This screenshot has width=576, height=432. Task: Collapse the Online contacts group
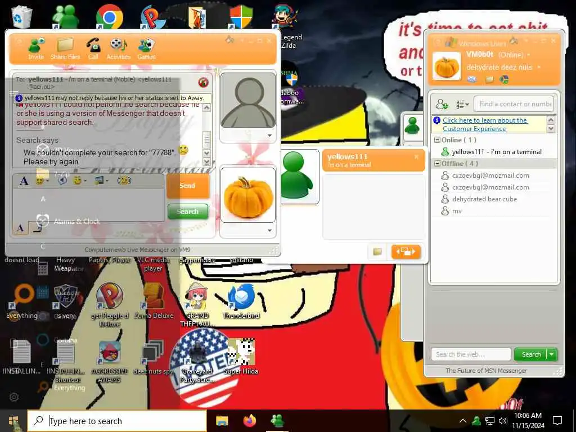point(437,140)
